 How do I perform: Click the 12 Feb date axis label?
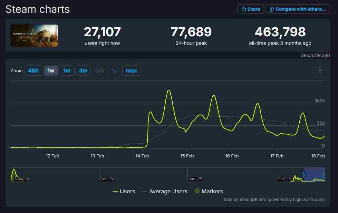[52, 156]
